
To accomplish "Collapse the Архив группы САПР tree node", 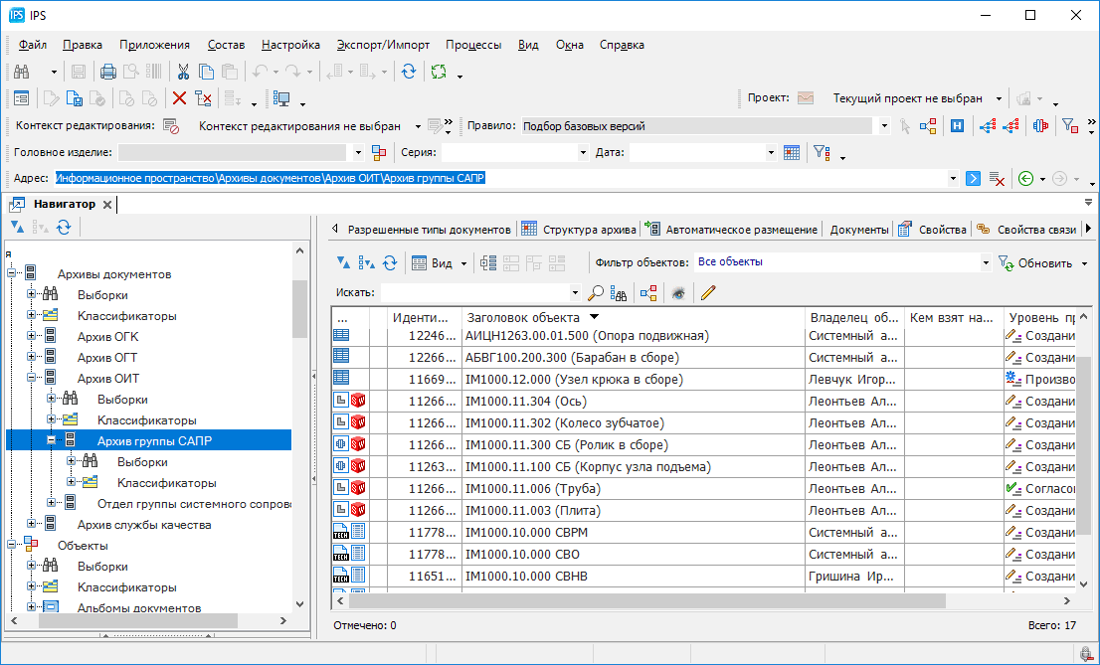I will pos(52,440).
